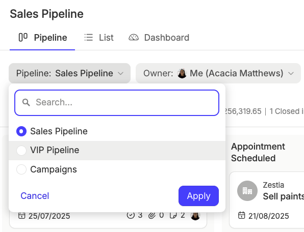Screen dimensions: 304x232
Task: Click the Dashboard gauge icon
Action: coord(134,37)
